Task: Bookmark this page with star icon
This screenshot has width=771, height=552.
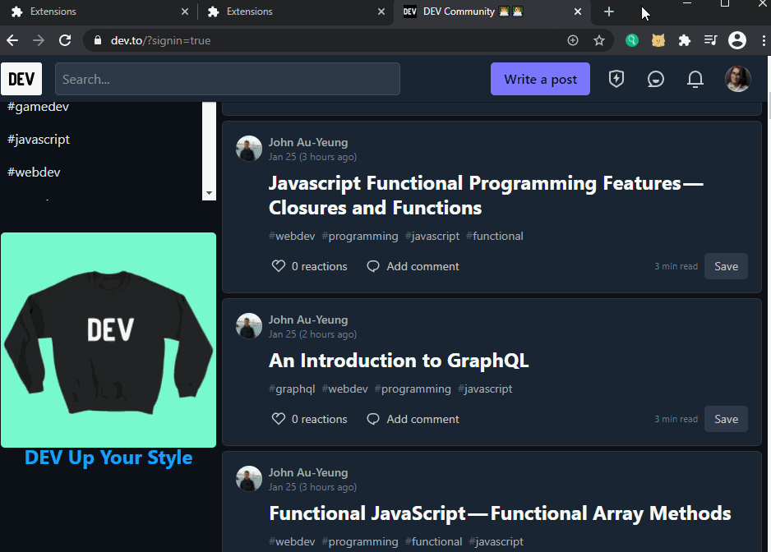Action: pyautogui.click(x=599, y=40)
